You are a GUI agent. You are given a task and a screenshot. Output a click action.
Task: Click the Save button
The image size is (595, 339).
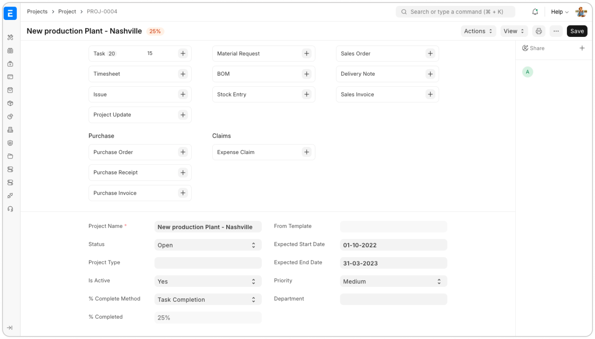click(577, 31)
